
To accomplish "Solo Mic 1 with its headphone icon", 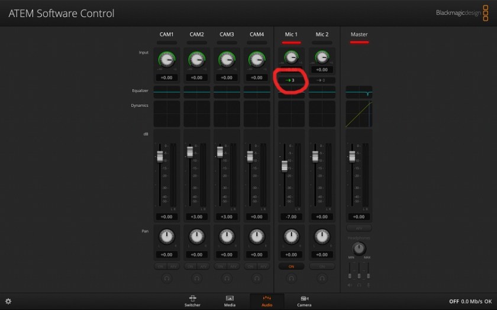I will click(291, 278).
